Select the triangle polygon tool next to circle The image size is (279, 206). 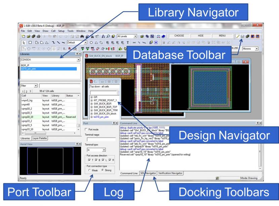(96, 43)
